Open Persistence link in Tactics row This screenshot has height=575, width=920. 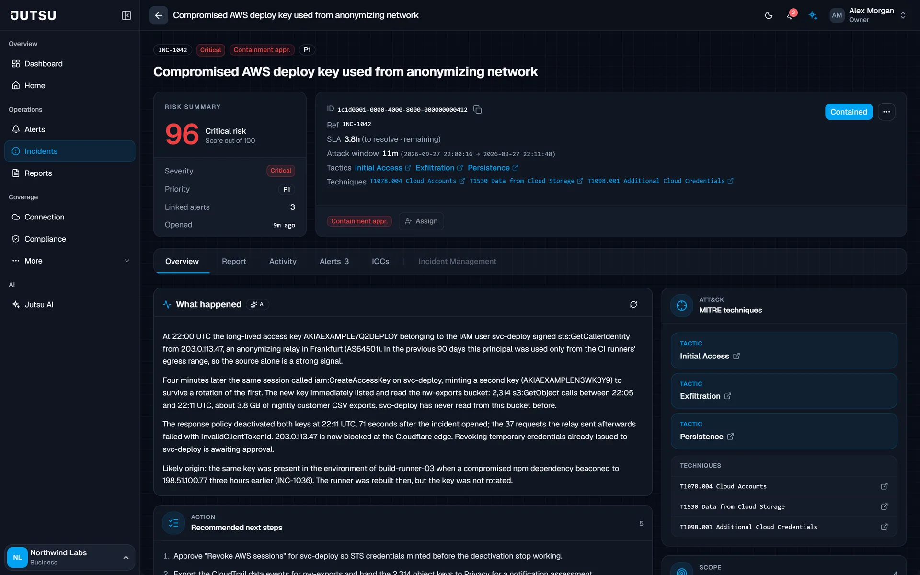pyautogui.click(x=493, y=168)
